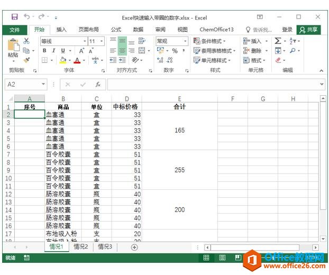This screenshot has width=329, height=275.
Task: Toggle Italic formatting
Action: coord(52,51)
